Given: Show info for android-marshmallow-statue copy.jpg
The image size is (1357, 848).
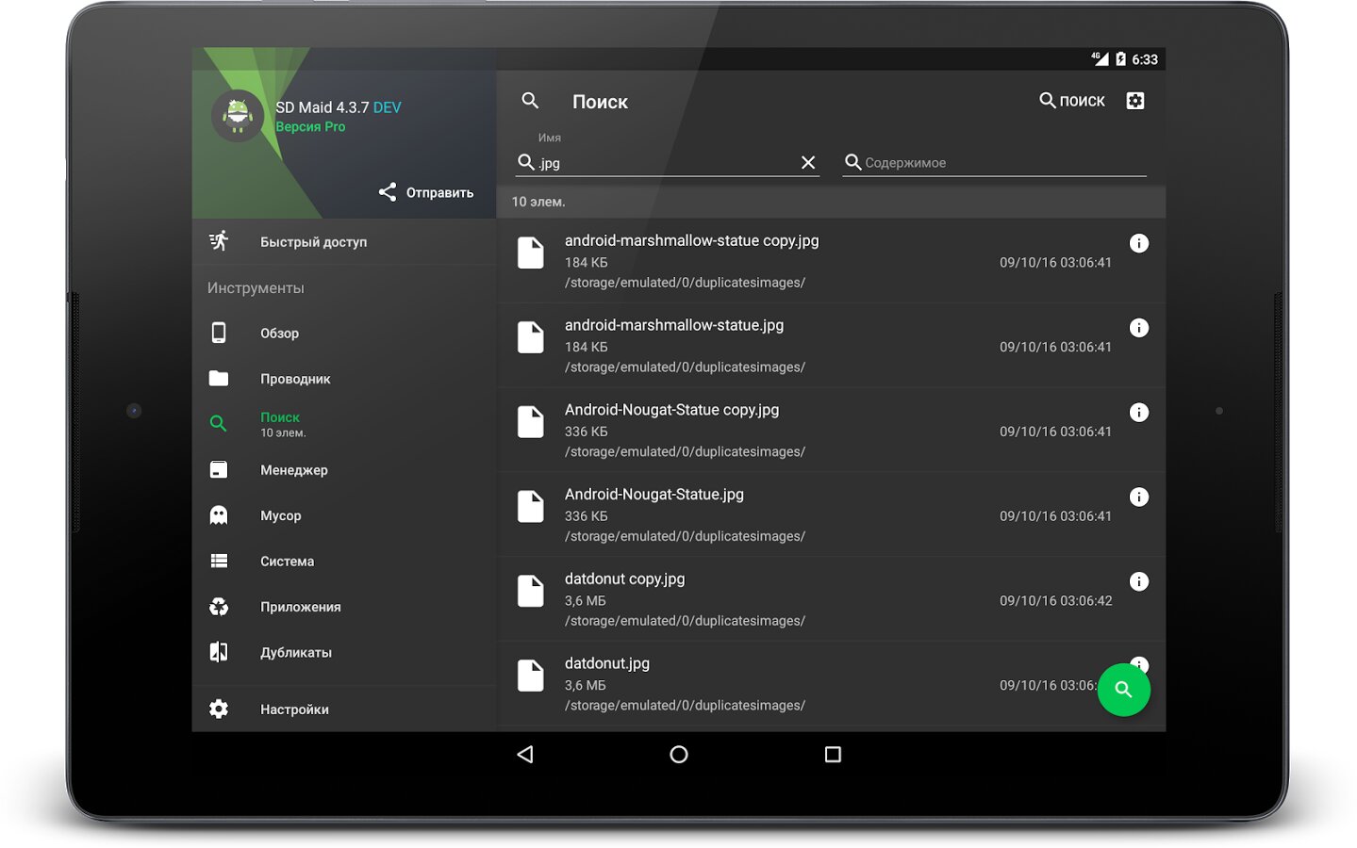Looking at the screenshot, I should [x=1138, y=244].
